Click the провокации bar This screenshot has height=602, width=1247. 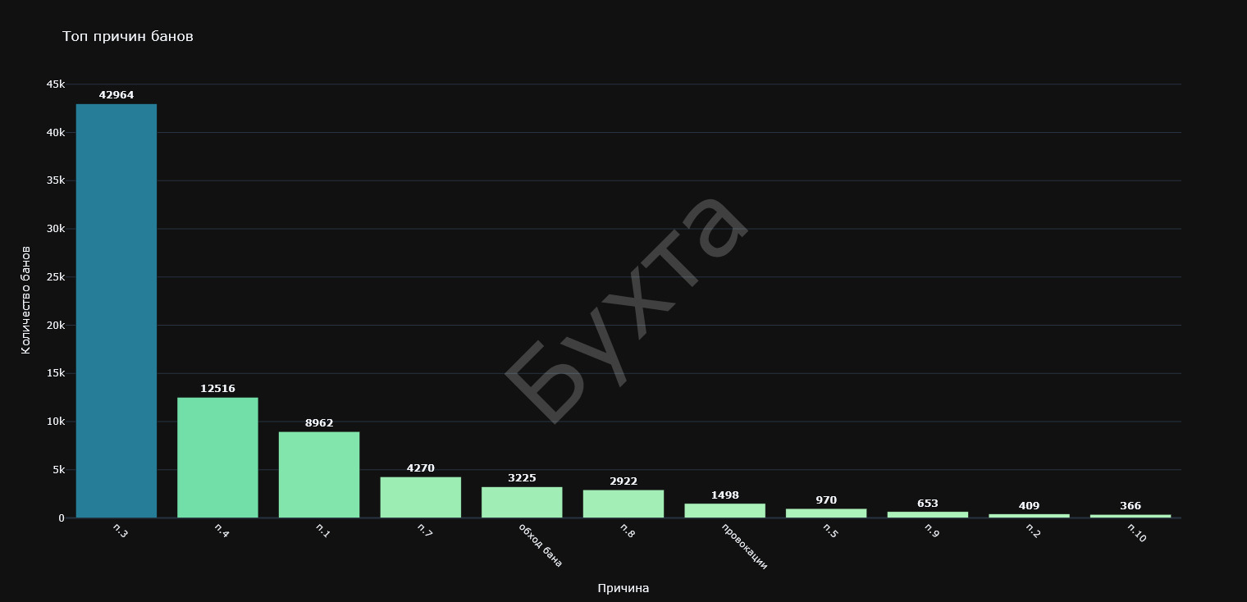click(724, 510)
